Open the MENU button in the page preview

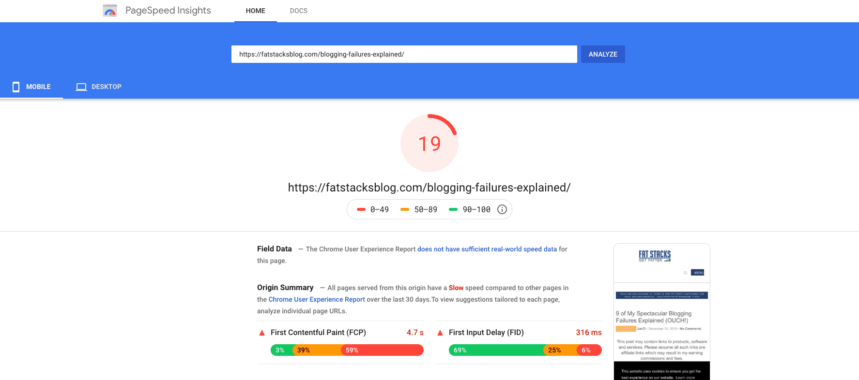[x=698, y=272]
